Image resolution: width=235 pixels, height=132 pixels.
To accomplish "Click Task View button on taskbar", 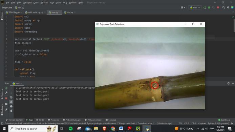I will pos(62,129).
